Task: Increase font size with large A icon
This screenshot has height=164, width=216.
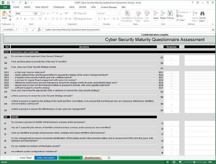Action: point(44,13)
